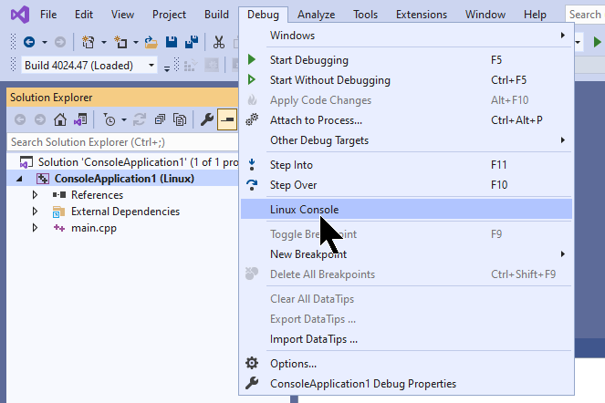Open ConsoleApplication1 Debug Properties
The image size is (605, 403).
pos(406,384)
